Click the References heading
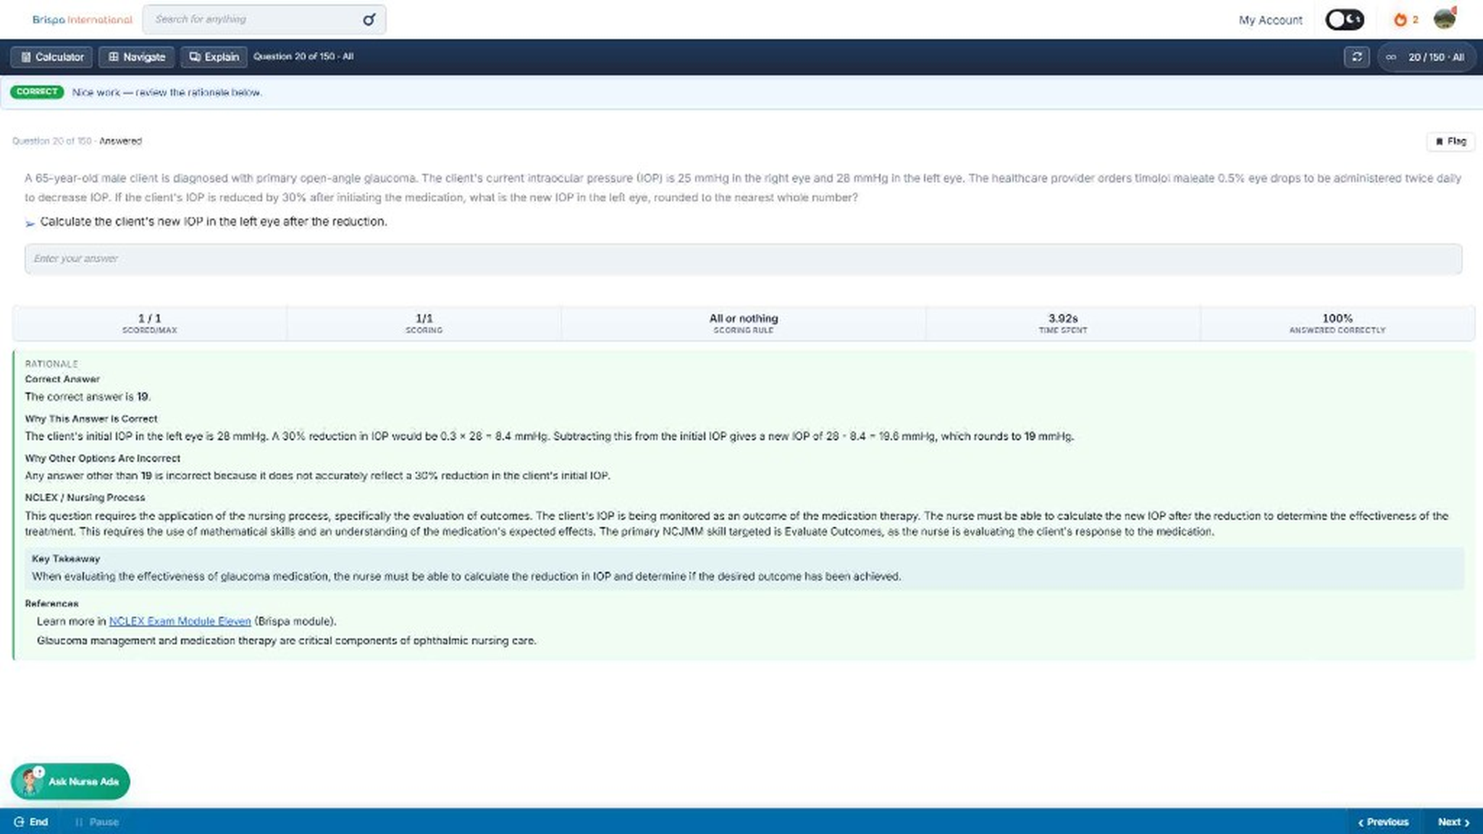This screenshot has height=834, width=1483. (51, 603)
